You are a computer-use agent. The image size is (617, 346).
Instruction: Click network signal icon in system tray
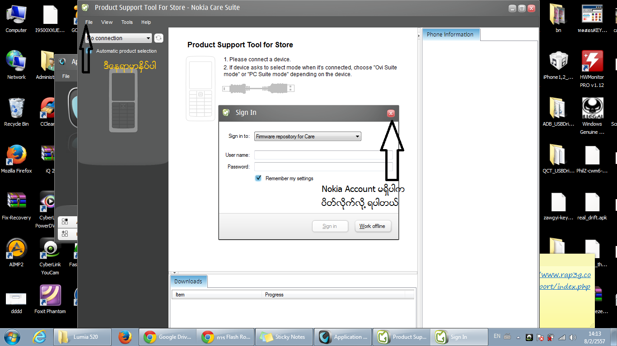pyautogui.click(x=562, y=337)
